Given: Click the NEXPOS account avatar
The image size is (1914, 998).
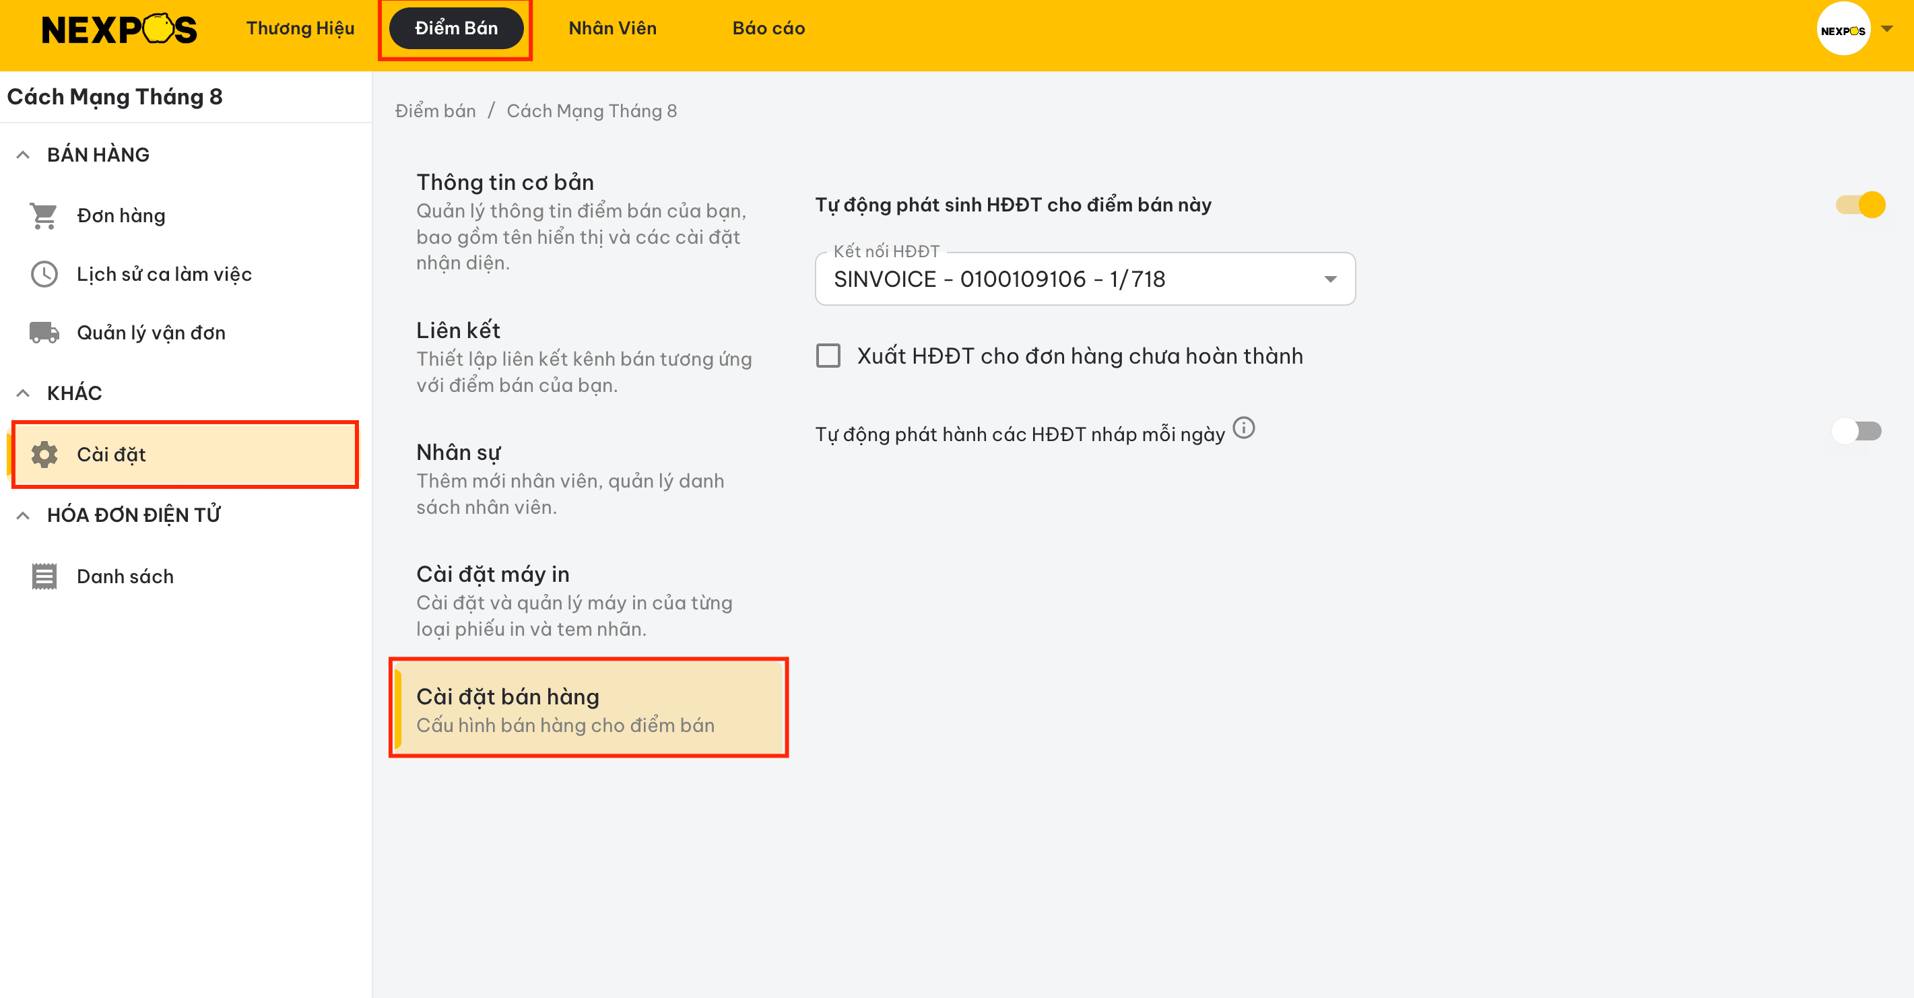Looking at the screenshot, I should point(1843,29).
